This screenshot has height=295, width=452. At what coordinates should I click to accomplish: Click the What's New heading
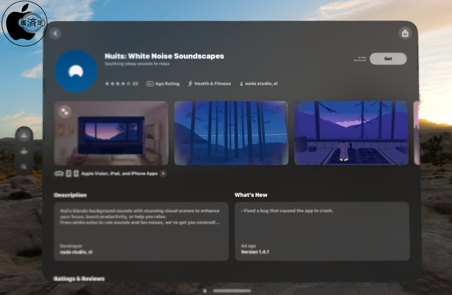tap(251, 195)
